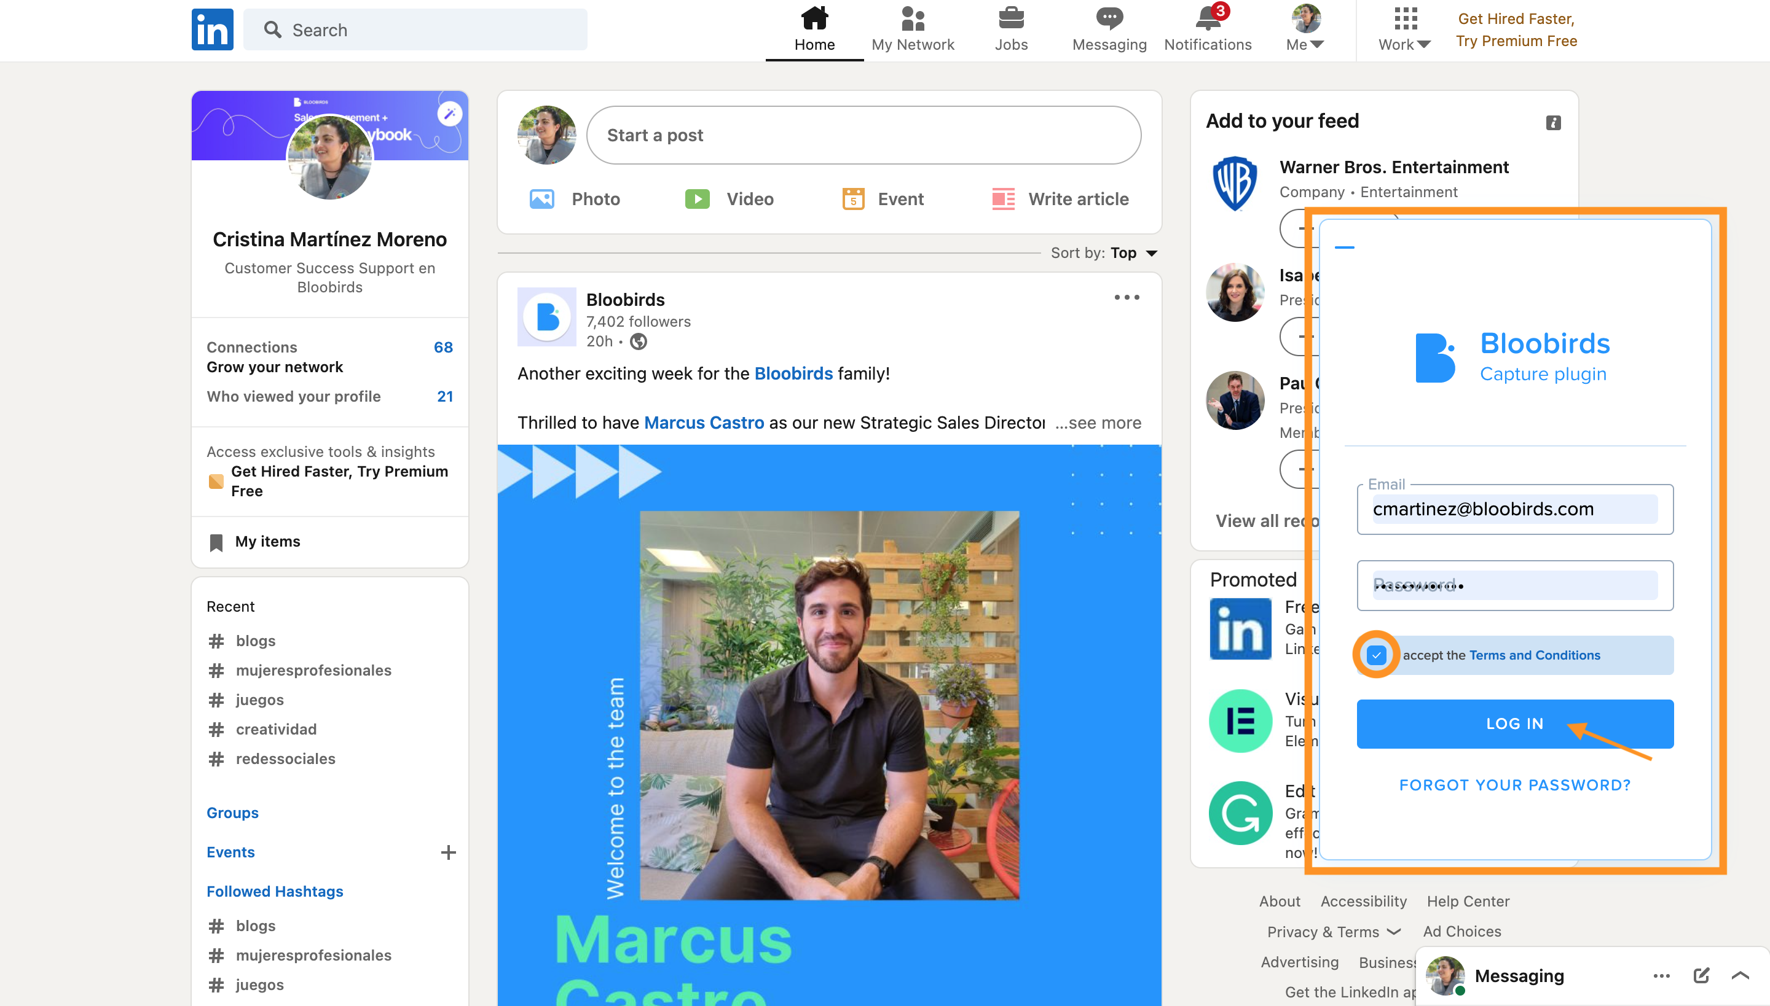This screenshot has width=1770, height=1006.
Task: Uncheck accept Terms and Conditions checkbox
Action: 1376,655
